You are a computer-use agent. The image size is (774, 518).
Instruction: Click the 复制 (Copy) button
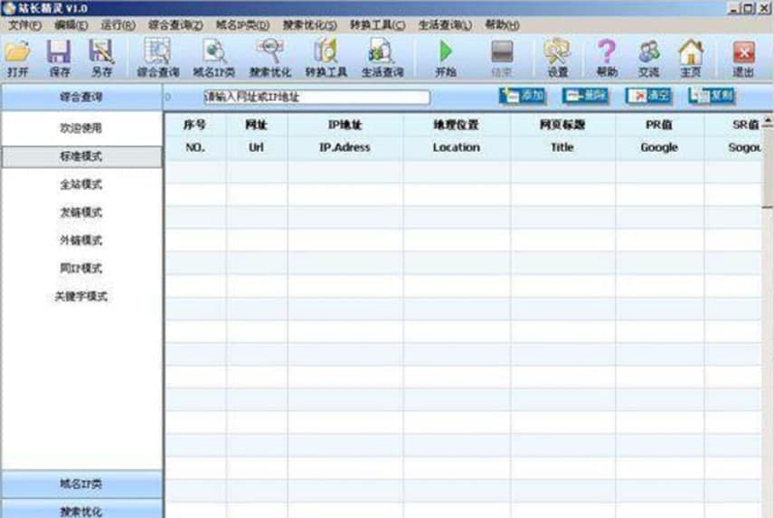click(x=712, y=96)
